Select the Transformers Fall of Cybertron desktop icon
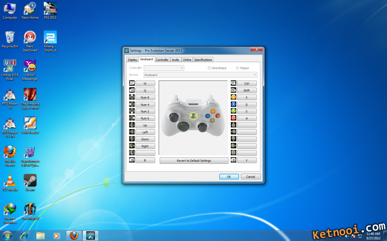Screen dimensions: 387x241 [30, 156]
